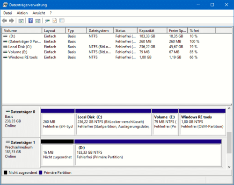Click the 85 % free cell
Screen dimensions: 234x185
(193, 52)
